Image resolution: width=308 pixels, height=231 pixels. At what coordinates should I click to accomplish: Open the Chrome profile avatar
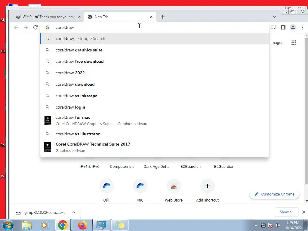(293, 27)
